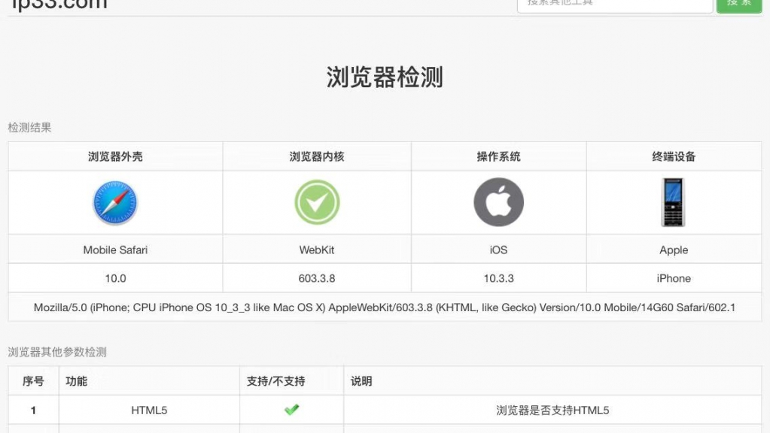Viewport: 770px width, 433px height.
Task: Click the 检测结果 section label
Action: tap(29, 128)
